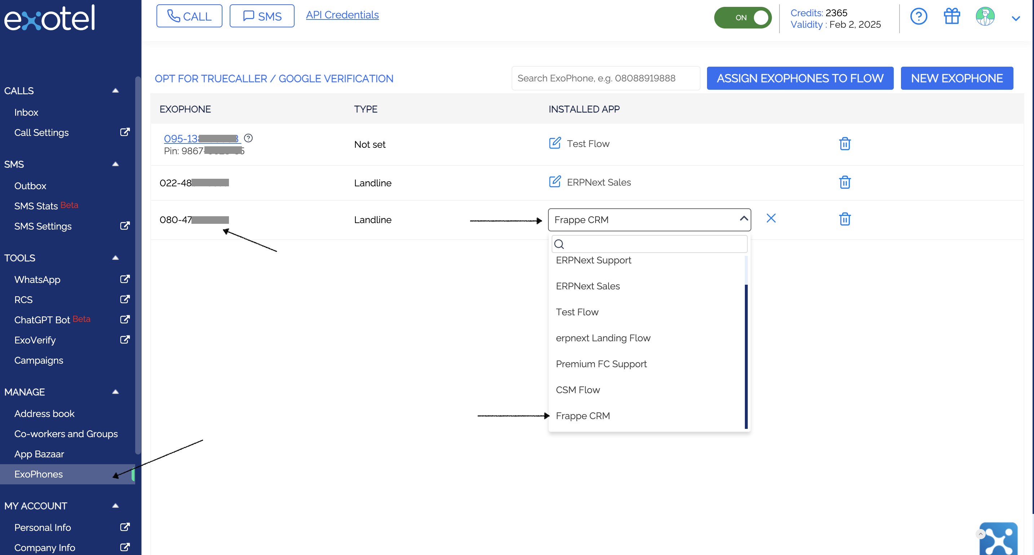Click trash icon for ERPNext Sales row
Viewport: 1034px width, 555px height.
844,182
